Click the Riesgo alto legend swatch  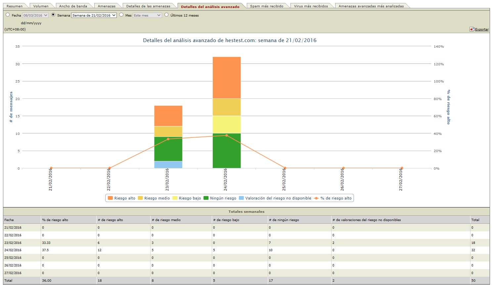click(x=110, y=198)
